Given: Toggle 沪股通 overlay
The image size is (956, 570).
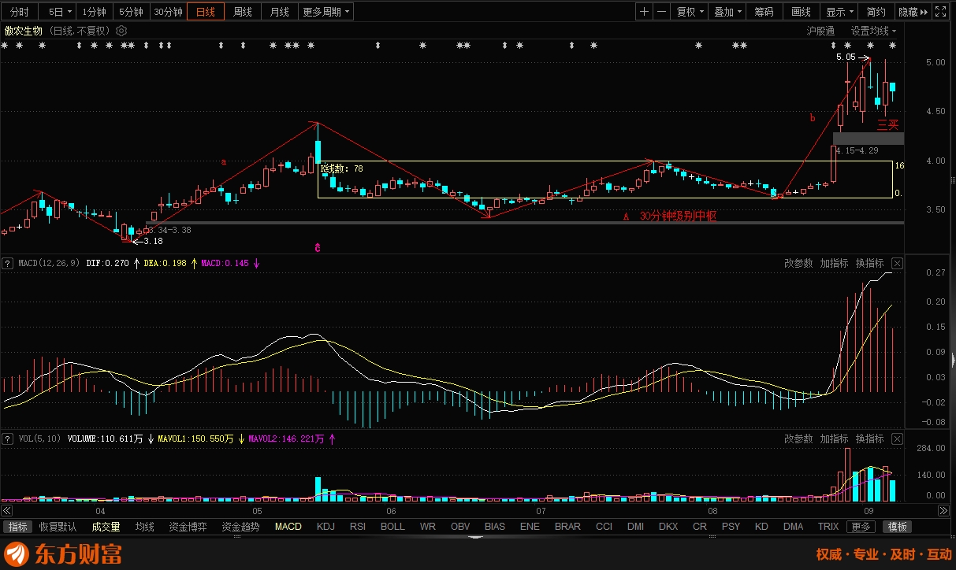Looking at the screenshot, I should coord(820,31).
